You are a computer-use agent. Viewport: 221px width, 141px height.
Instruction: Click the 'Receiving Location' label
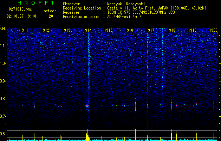[x=82, y=8]
